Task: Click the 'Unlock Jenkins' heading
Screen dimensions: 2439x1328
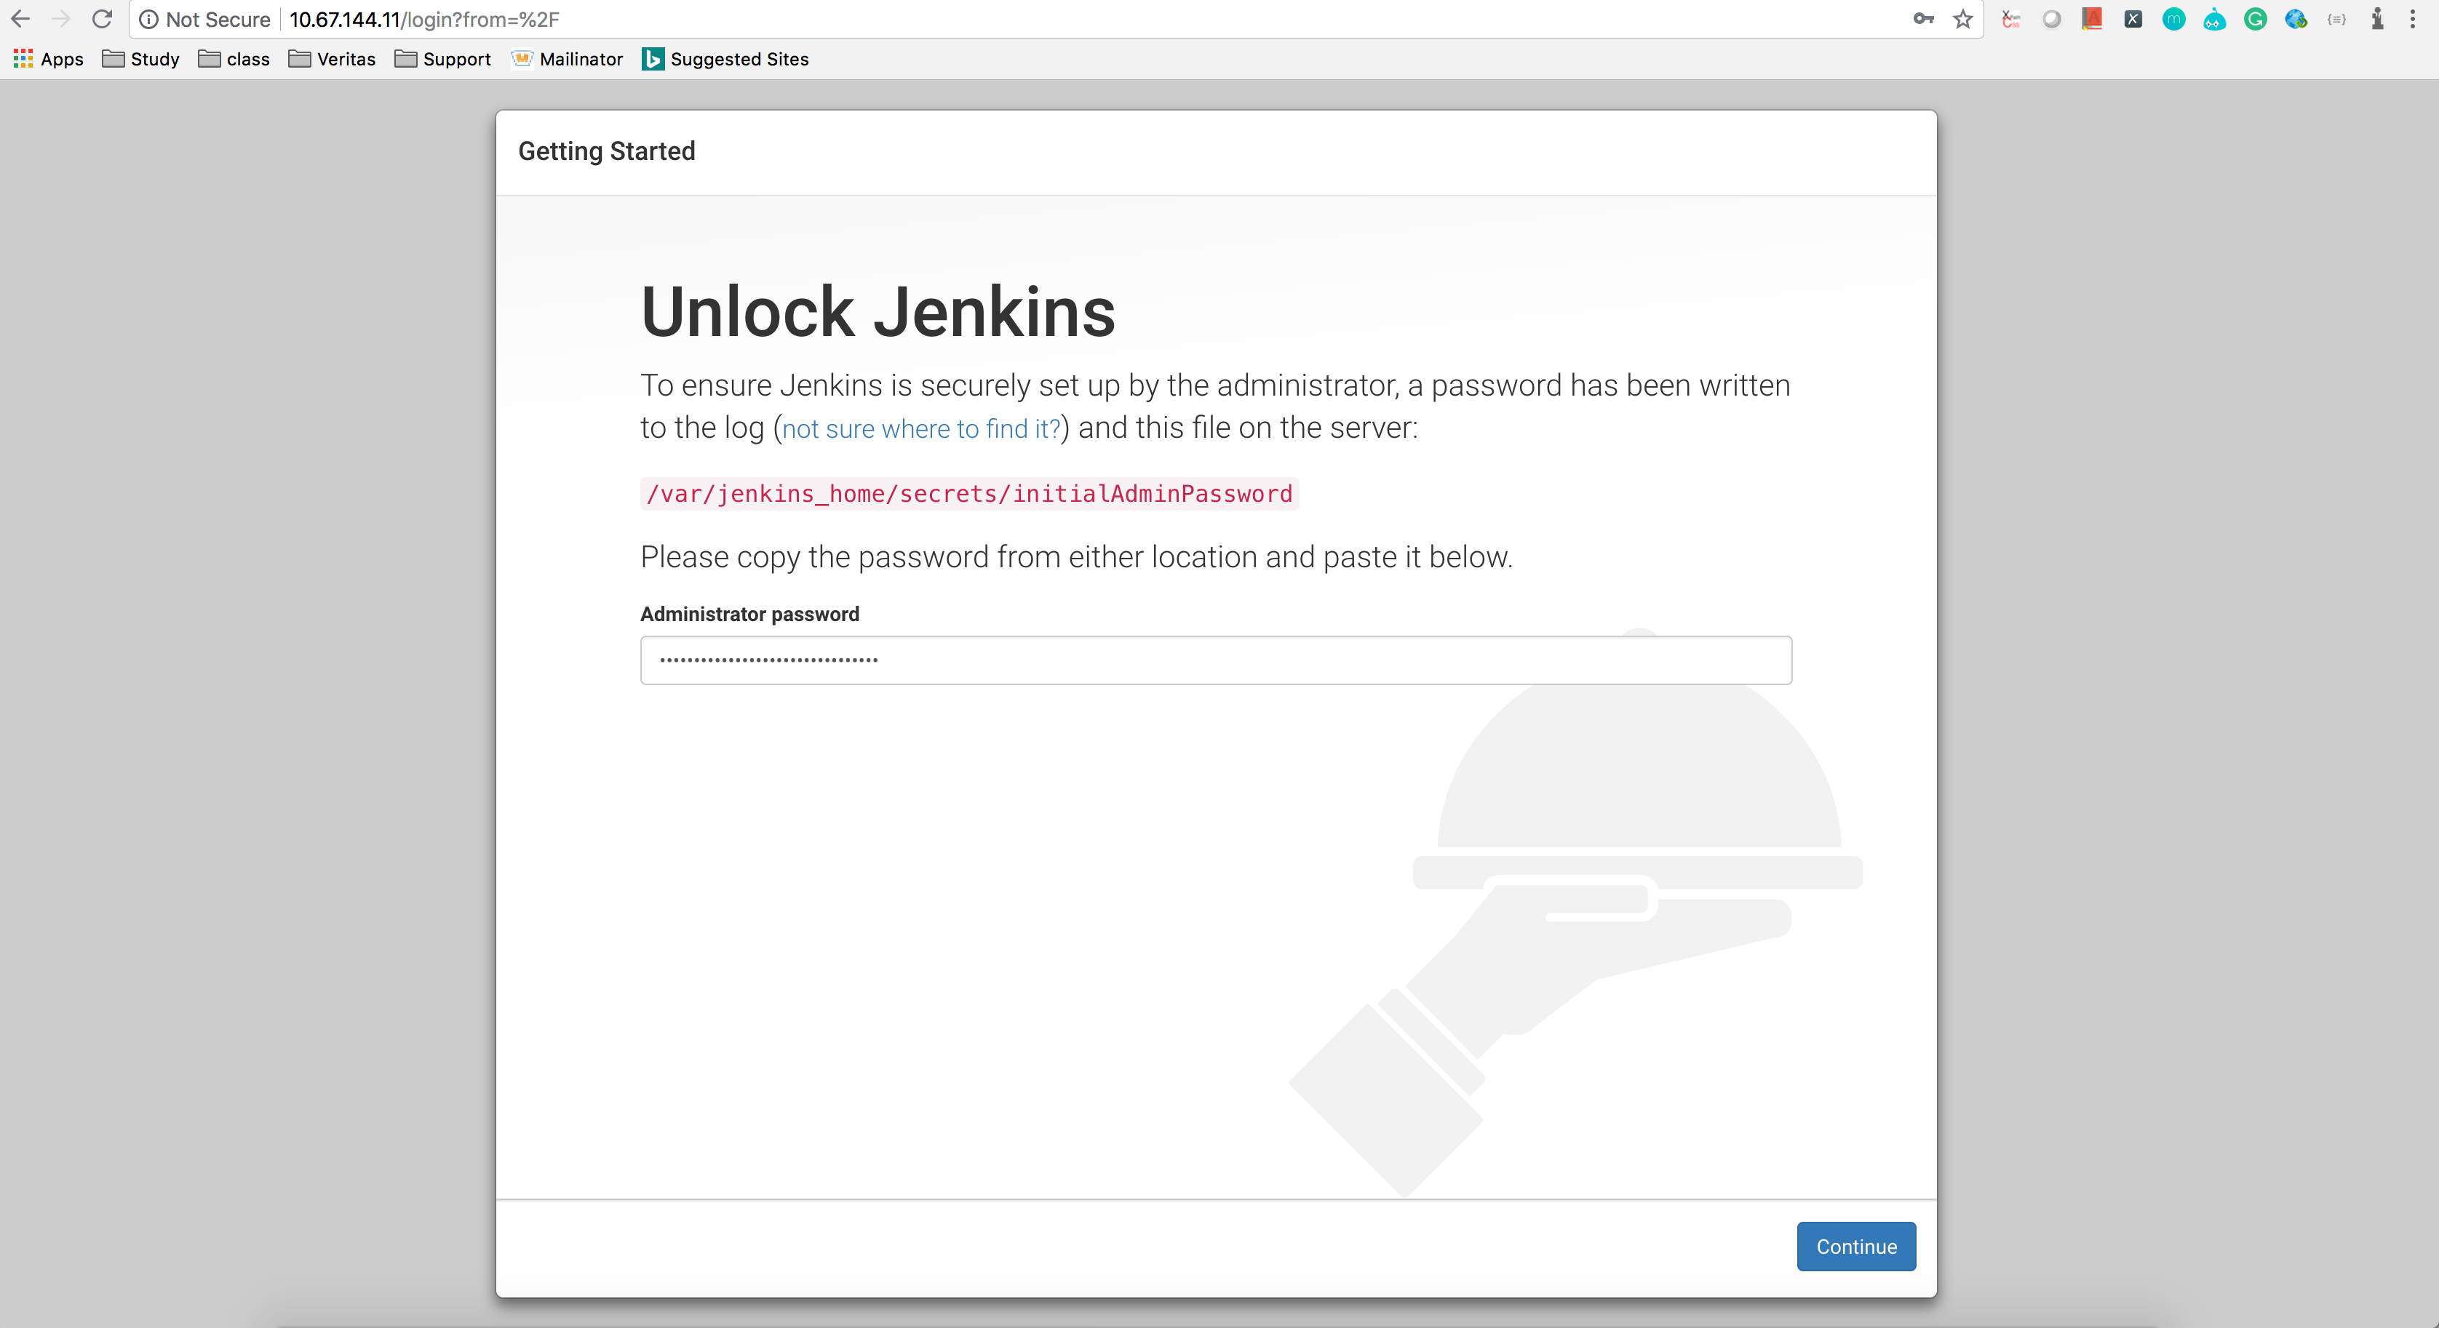Action: point(878,311)
